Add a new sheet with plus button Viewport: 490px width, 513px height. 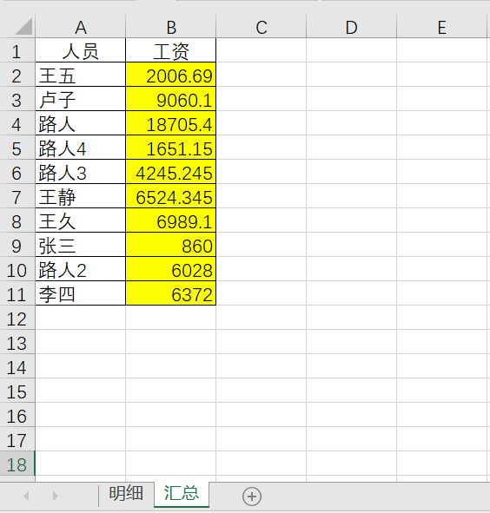252,497
